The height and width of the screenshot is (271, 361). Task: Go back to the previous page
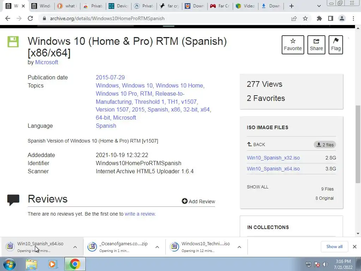(x=8, y=18)
